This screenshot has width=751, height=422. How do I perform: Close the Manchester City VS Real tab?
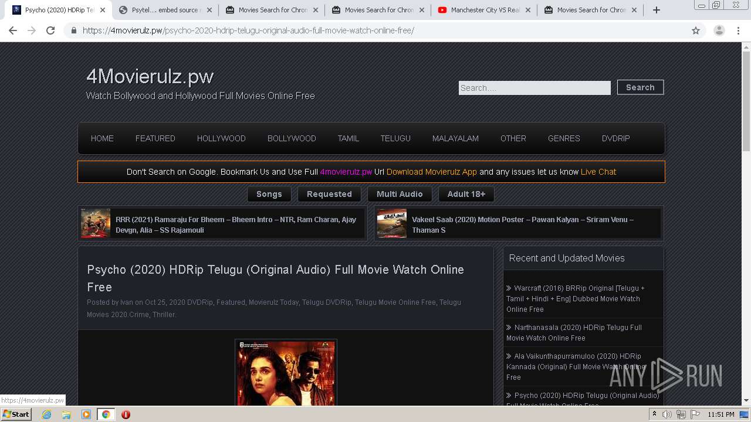527,10
